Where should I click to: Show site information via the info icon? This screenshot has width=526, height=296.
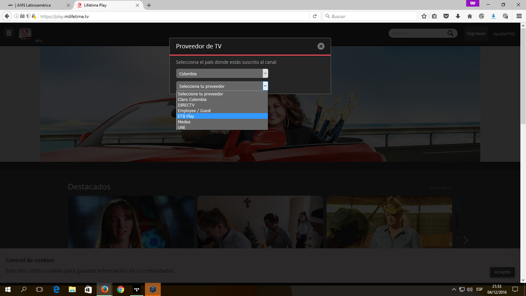click(16, 16)
